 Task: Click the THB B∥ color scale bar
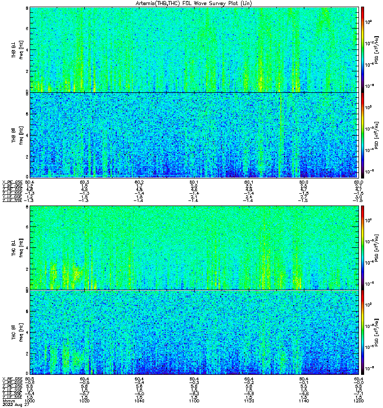click(363, 135)
